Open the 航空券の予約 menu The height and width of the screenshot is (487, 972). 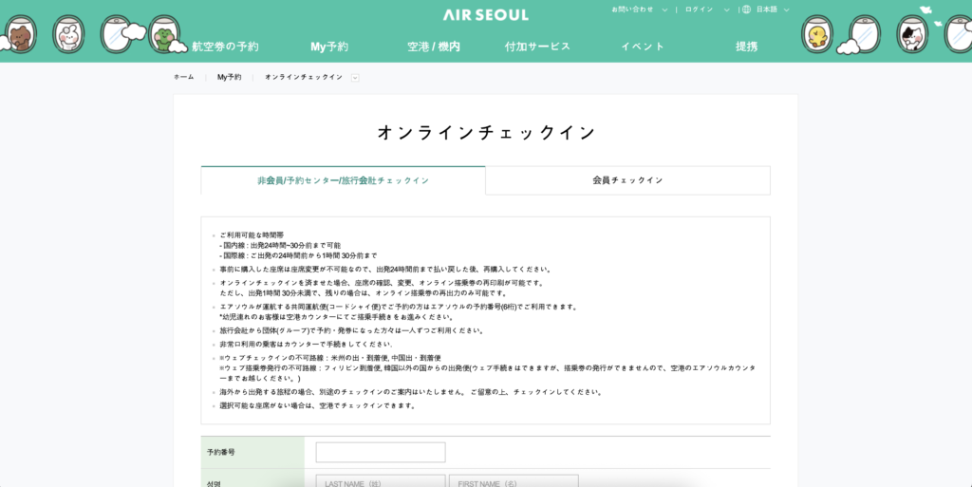(225, 47)
